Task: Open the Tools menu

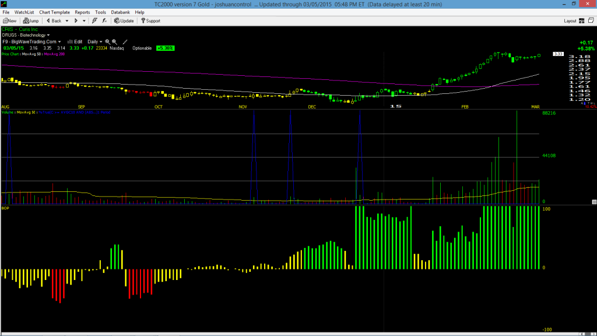Action: click(x=100, y=12)
